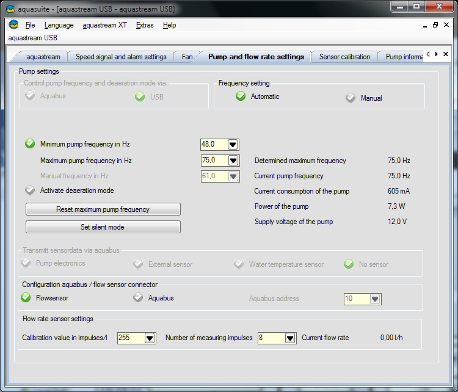Select Water temperature sensor option
458x392 pixels.
pyautogui.click(x=278, y=264)
